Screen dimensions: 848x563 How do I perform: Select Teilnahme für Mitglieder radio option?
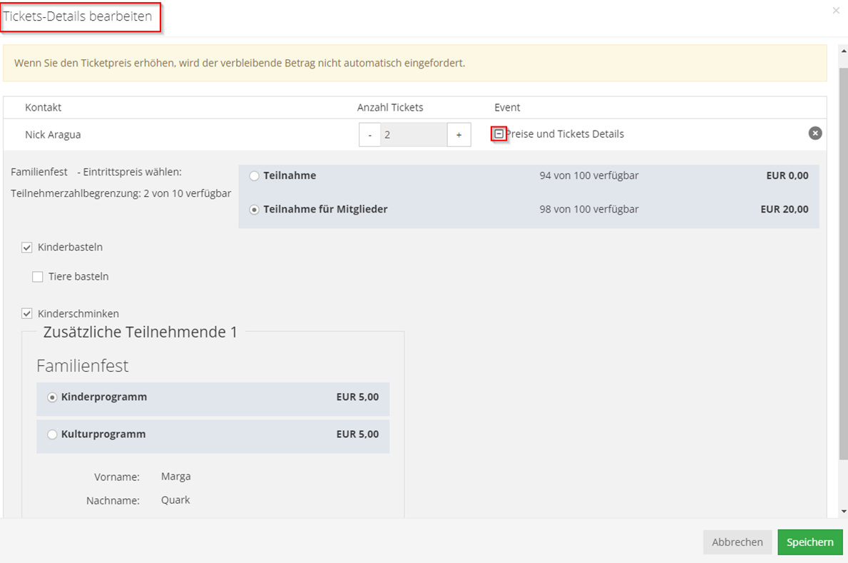[255, 210]
